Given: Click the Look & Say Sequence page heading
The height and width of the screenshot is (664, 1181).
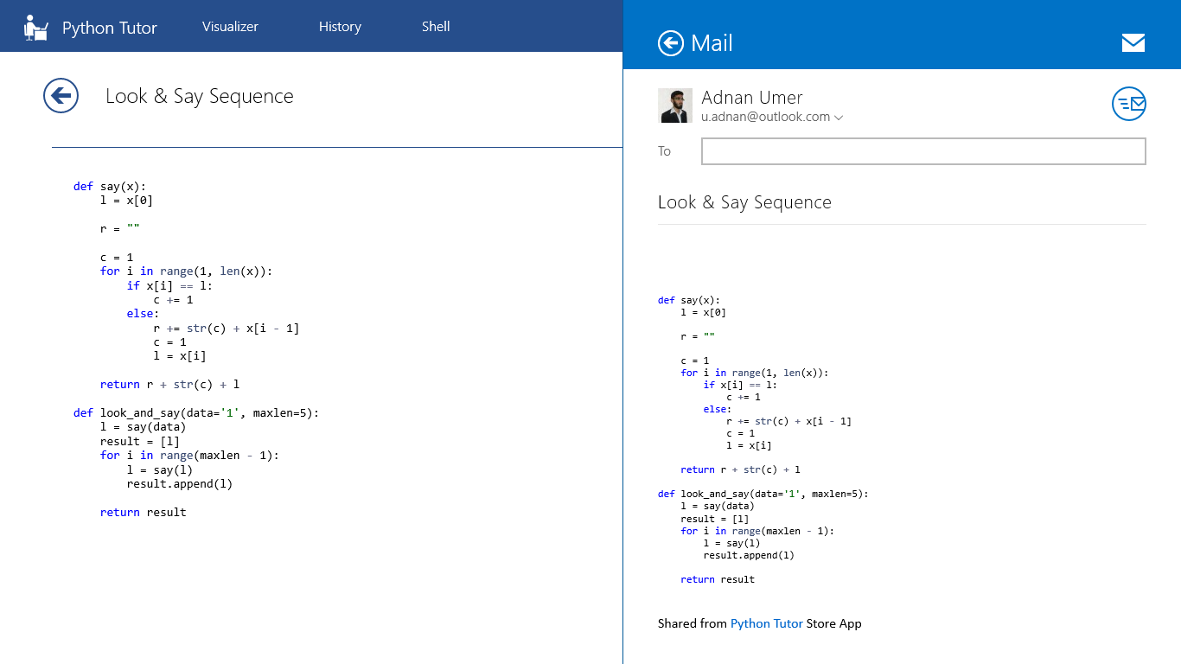Looking at the screenshot, I should pos(200,96).
